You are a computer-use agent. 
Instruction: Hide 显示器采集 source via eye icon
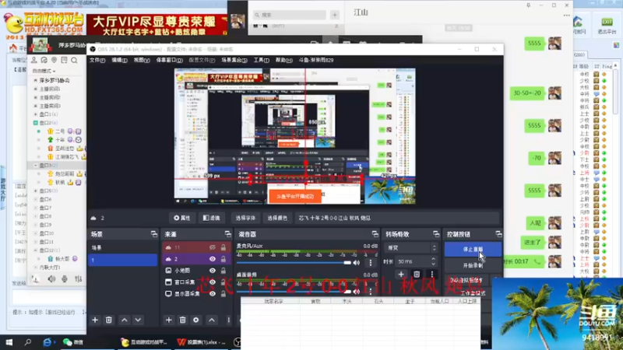point(213,294)
